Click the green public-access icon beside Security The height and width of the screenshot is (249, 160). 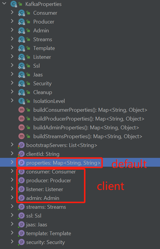[28, 83]
